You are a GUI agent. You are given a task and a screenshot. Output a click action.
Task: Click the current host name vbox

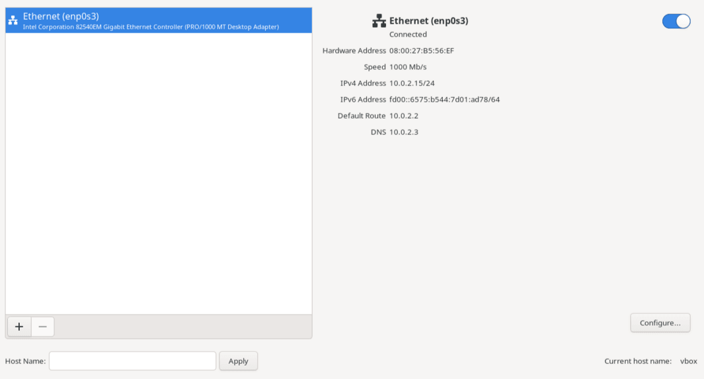689,361
